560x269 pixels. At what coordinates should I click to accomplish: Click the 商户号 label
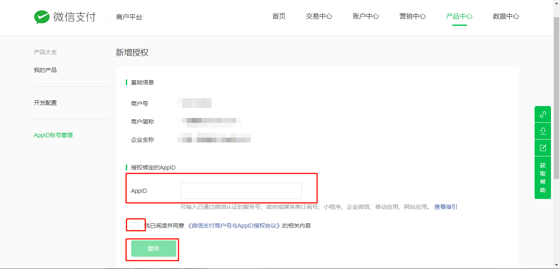(x=140, y=104)
